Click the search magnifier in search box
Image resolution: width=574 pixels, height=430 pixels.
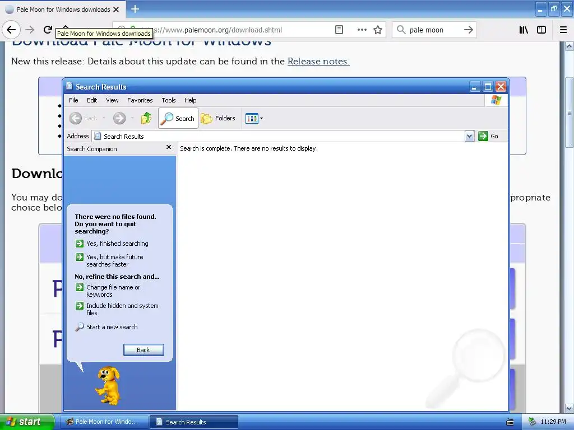click(401, 30)
